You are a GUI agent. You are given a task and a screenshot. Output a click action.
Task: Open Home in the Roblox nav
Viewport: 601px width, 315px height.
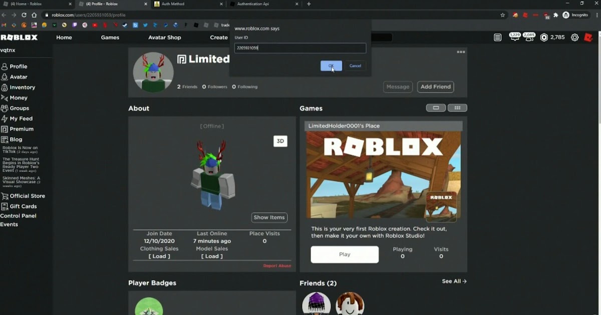click(64, 37)
